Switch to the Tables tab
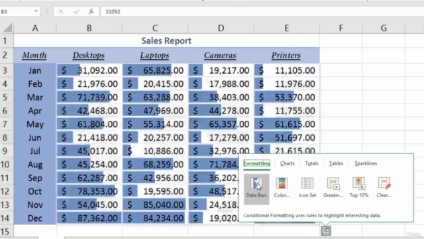Viewport: 424px width, 239px height. (336, 163)
